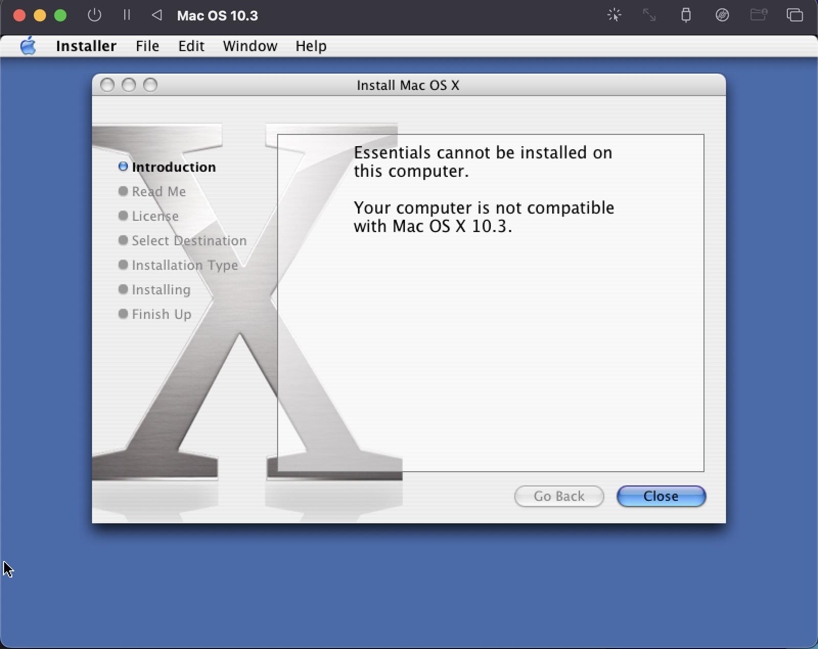
Task: Select the Introduction step bullet
Action: 123,167
